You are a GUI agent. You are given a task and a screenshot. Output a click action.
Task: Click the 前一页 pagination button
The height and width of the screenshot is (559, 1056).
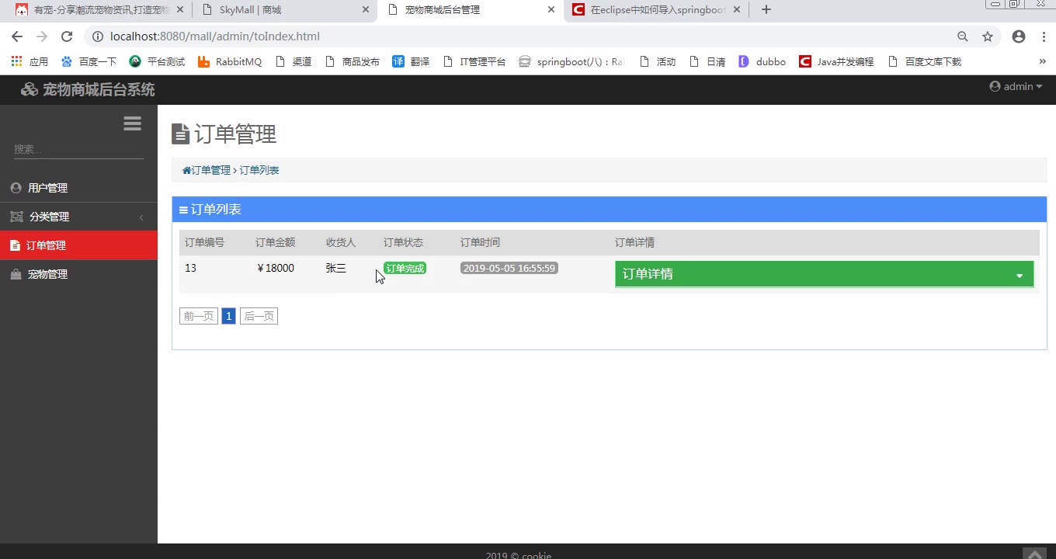coord(199,316)
